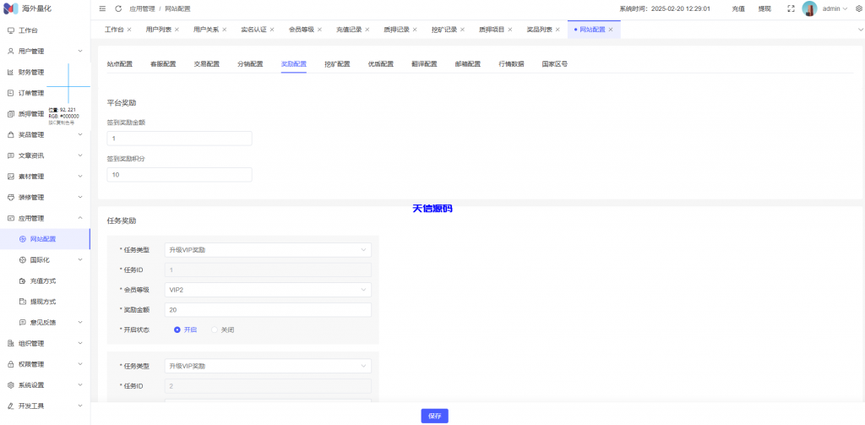This screenshot has height=425, width=865.
Task: Click the 应用管理 icon in sidebar
Action: tap(10, 218)
